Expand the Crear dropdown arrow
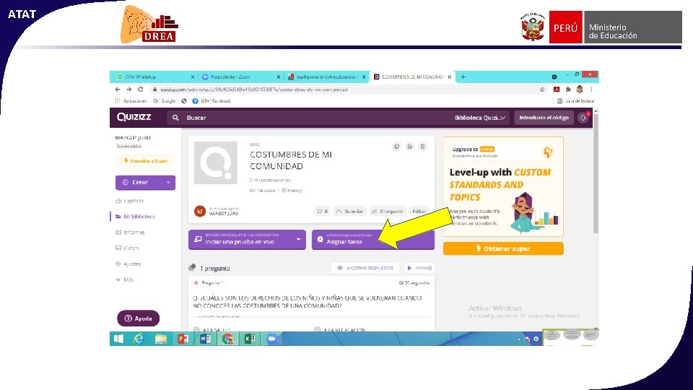The height and width of the screenshot is (390, 693). click(x=168, y=182)
